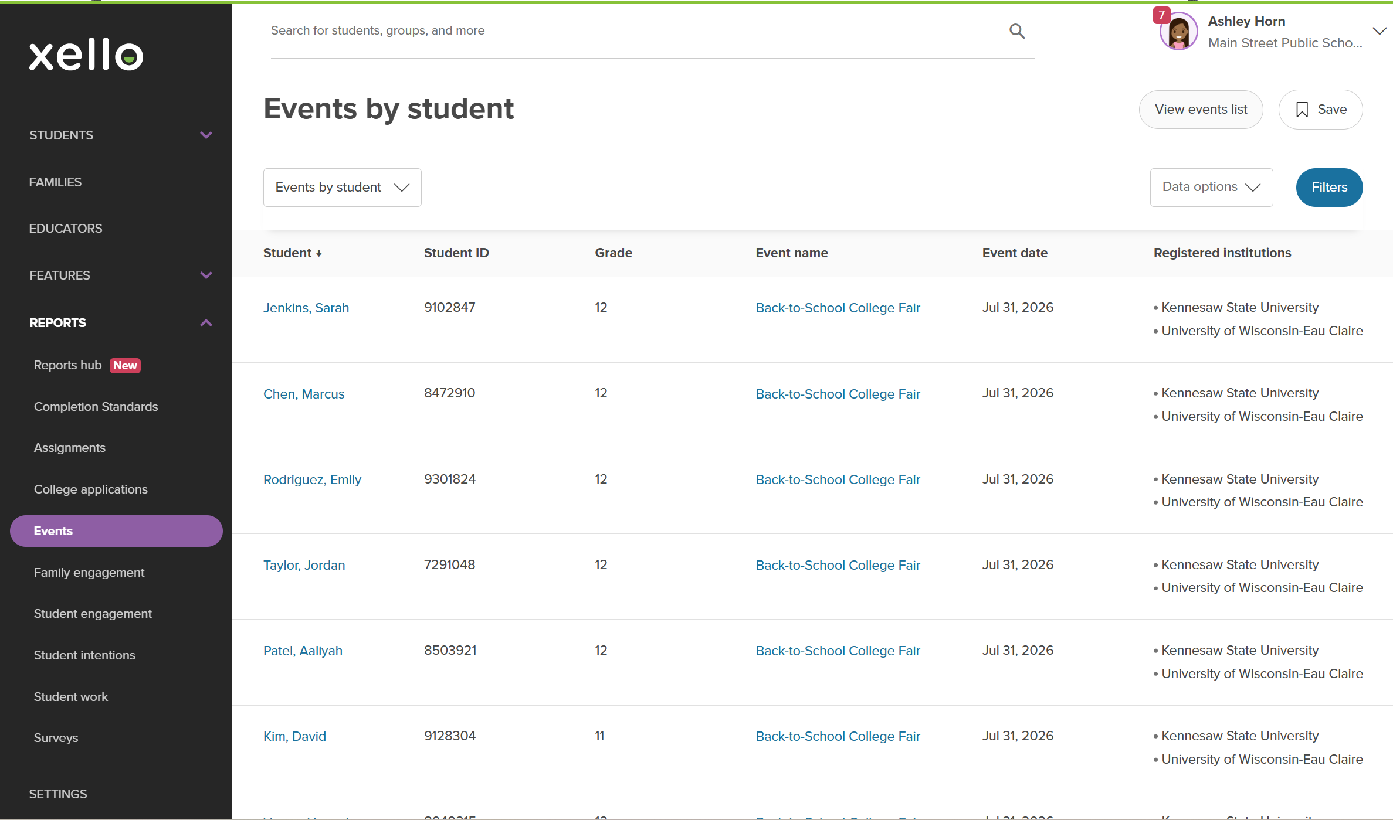This screenshot has width=1393, height=820.
Task: Open Student work report
Action: click(x=71, y=697)
